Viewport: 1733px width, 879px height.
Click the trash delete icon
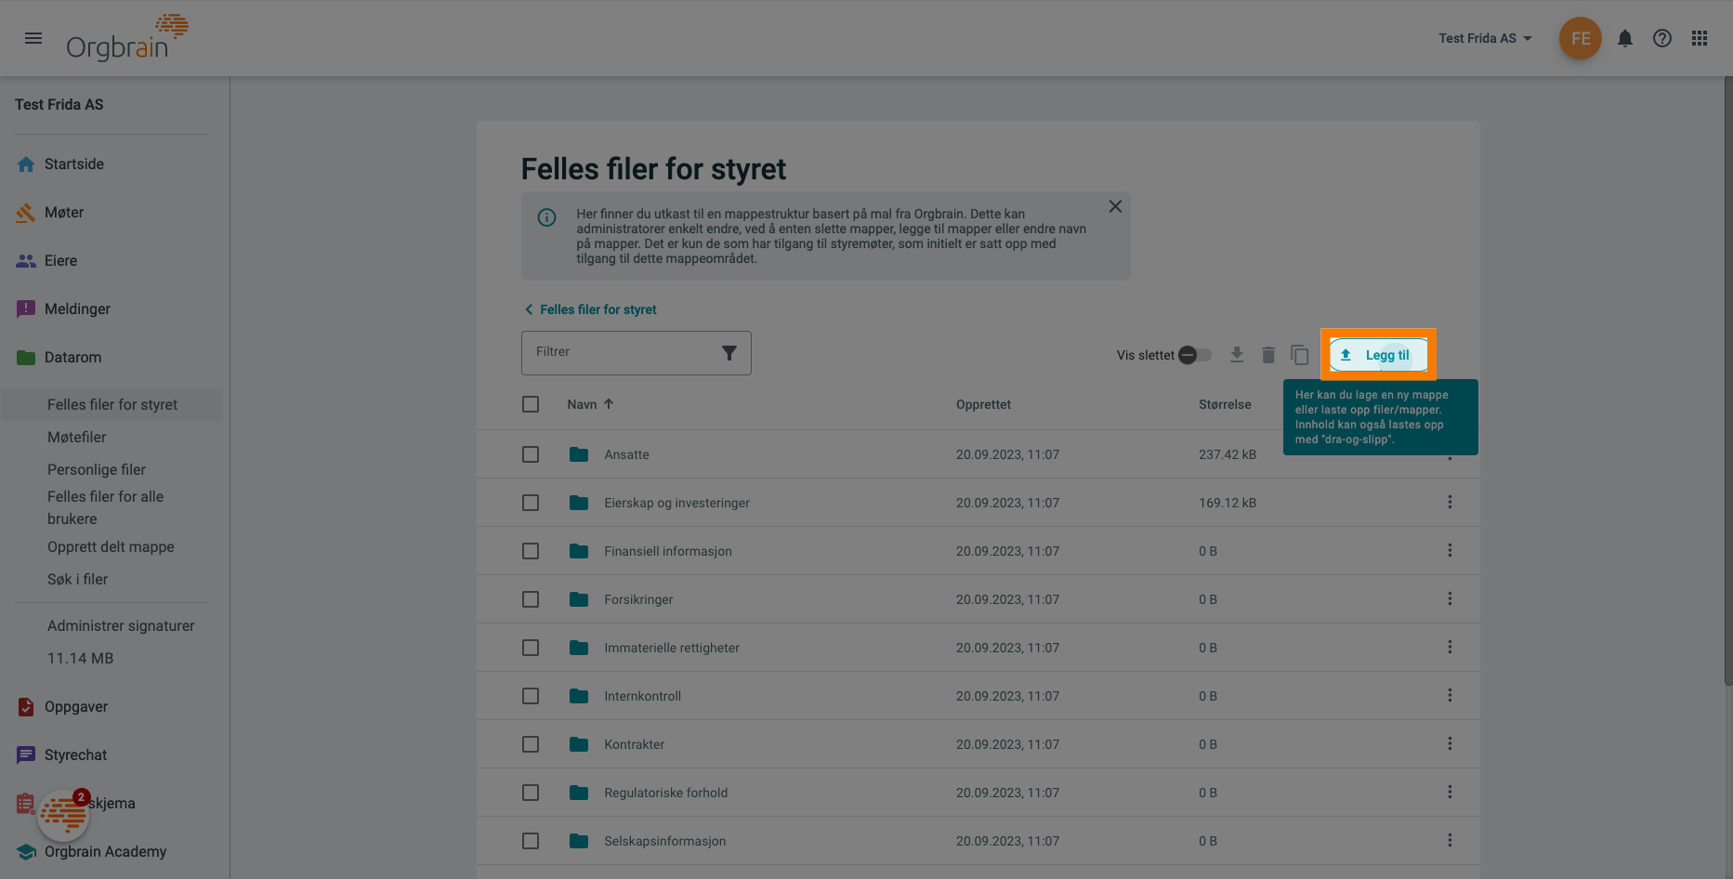[1268, 355]
